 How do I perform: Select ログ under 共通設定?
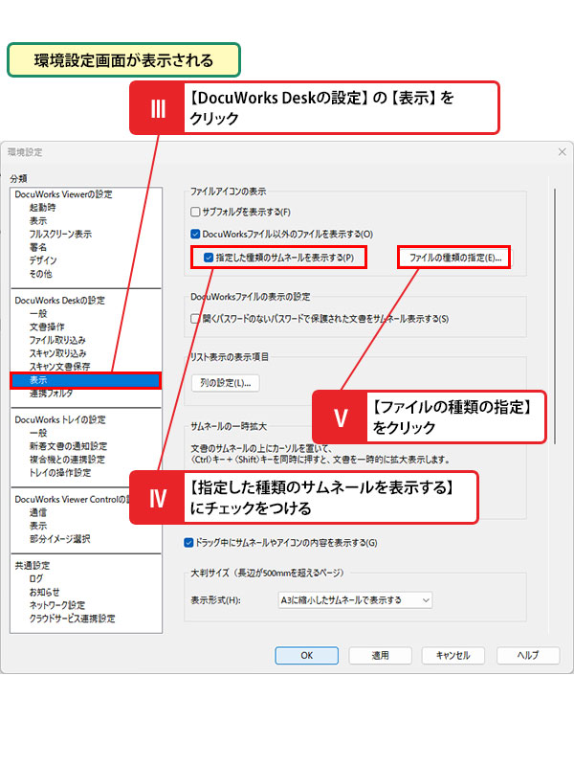(x=36, y=578)
